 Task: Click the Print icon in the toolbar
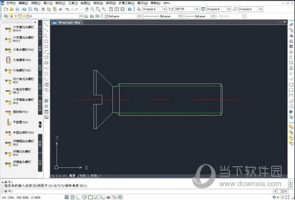[x=24, y=9]
